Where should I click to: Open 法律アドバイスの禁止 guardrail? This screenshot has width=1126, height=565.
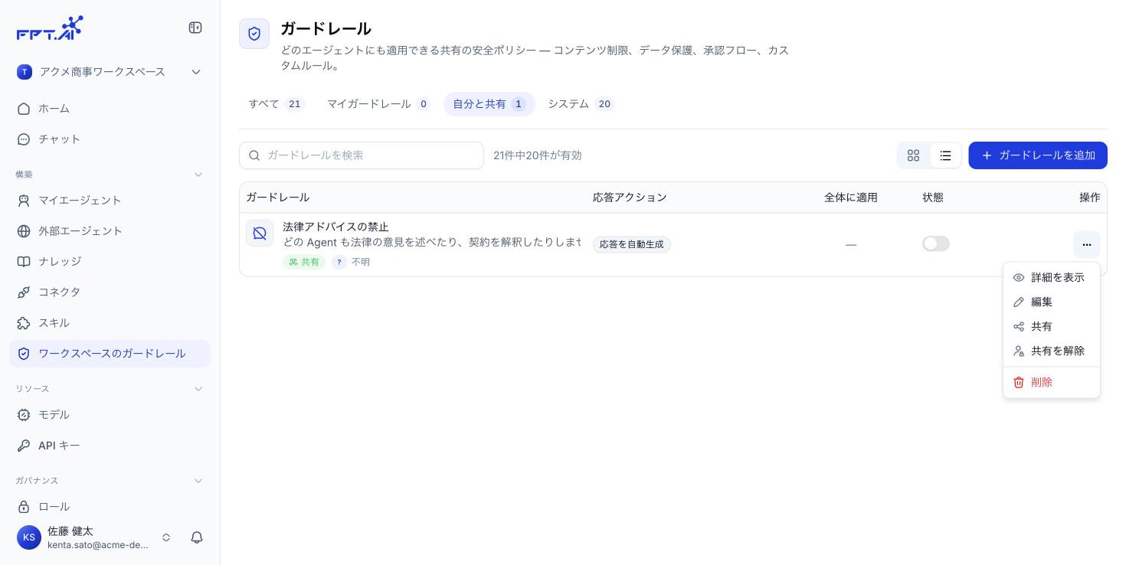point(336,227)
